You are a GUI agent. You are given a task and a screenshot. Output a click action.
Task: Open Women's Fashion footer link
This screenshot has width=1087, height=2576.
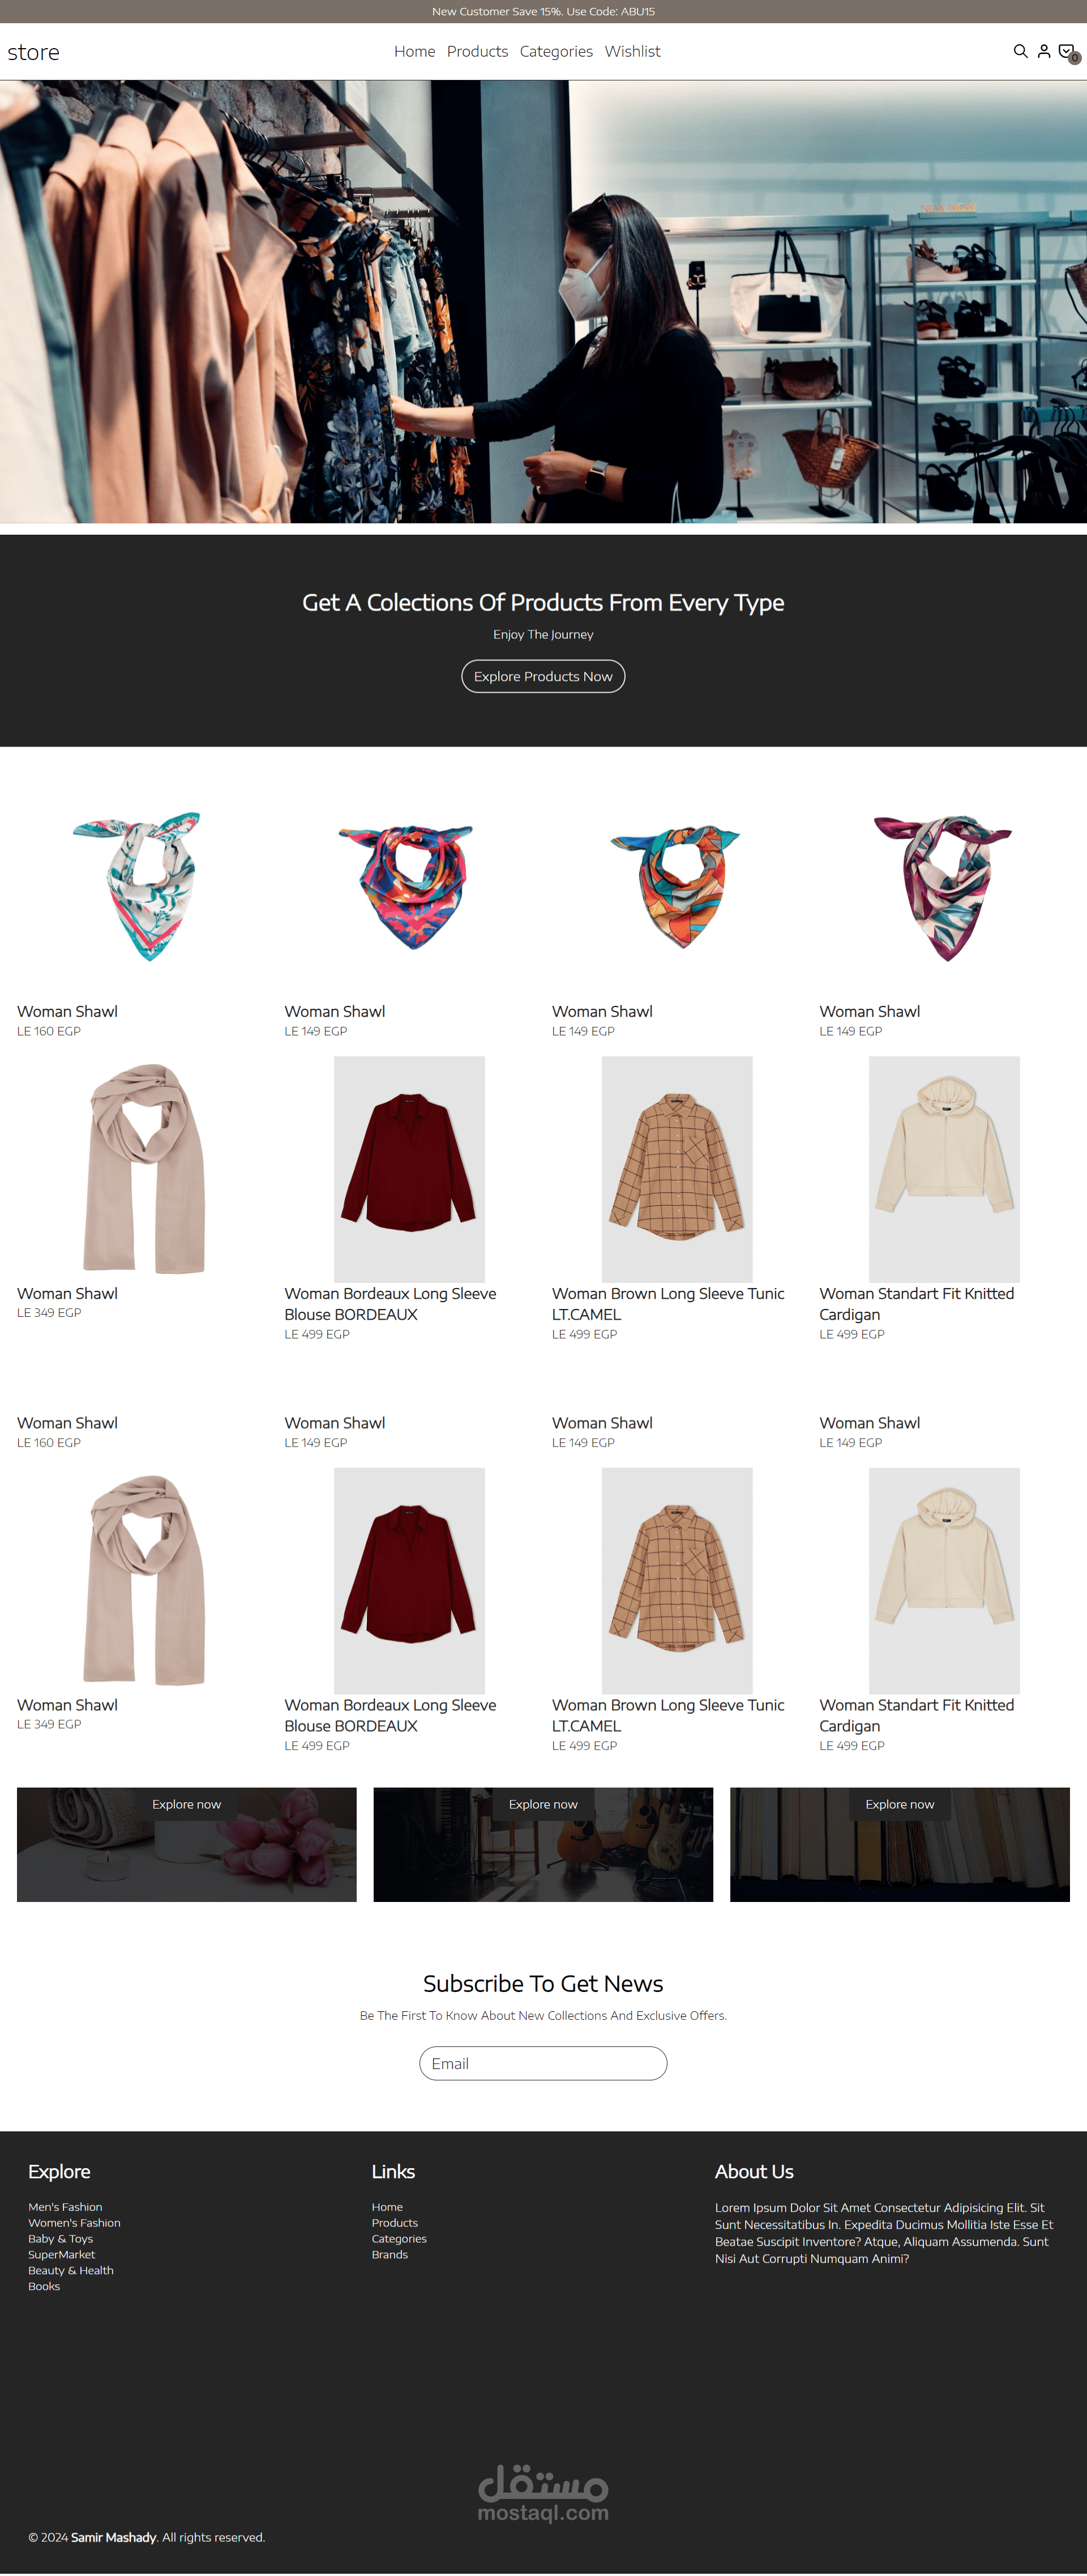[x=74, y=2222]
